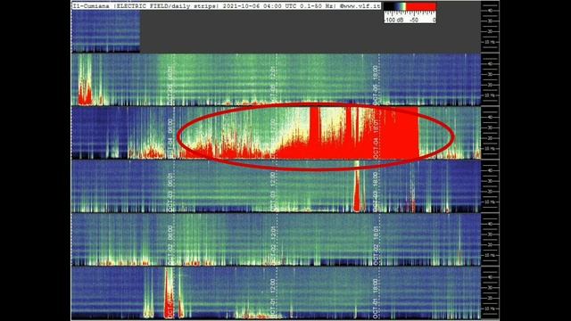Click the "OCT-01 12:00" time marker
The width and height of the screenshot is (571, 321).
(273, 299)
